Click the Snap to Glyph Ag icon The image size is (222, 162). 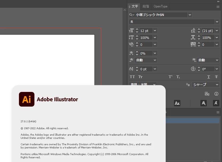(207, 94)
